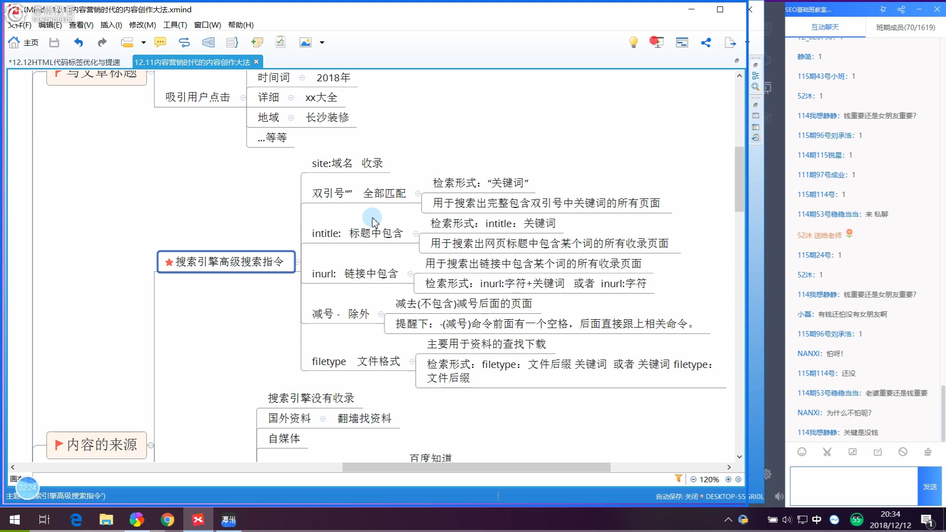Insert a new topic with toolbar icon
This screenshot has height=532, width=946.
pyautogui.click(x=127, y=42)
